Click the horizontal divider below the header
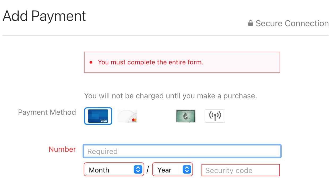334x186 pixels. pos(166,36)
